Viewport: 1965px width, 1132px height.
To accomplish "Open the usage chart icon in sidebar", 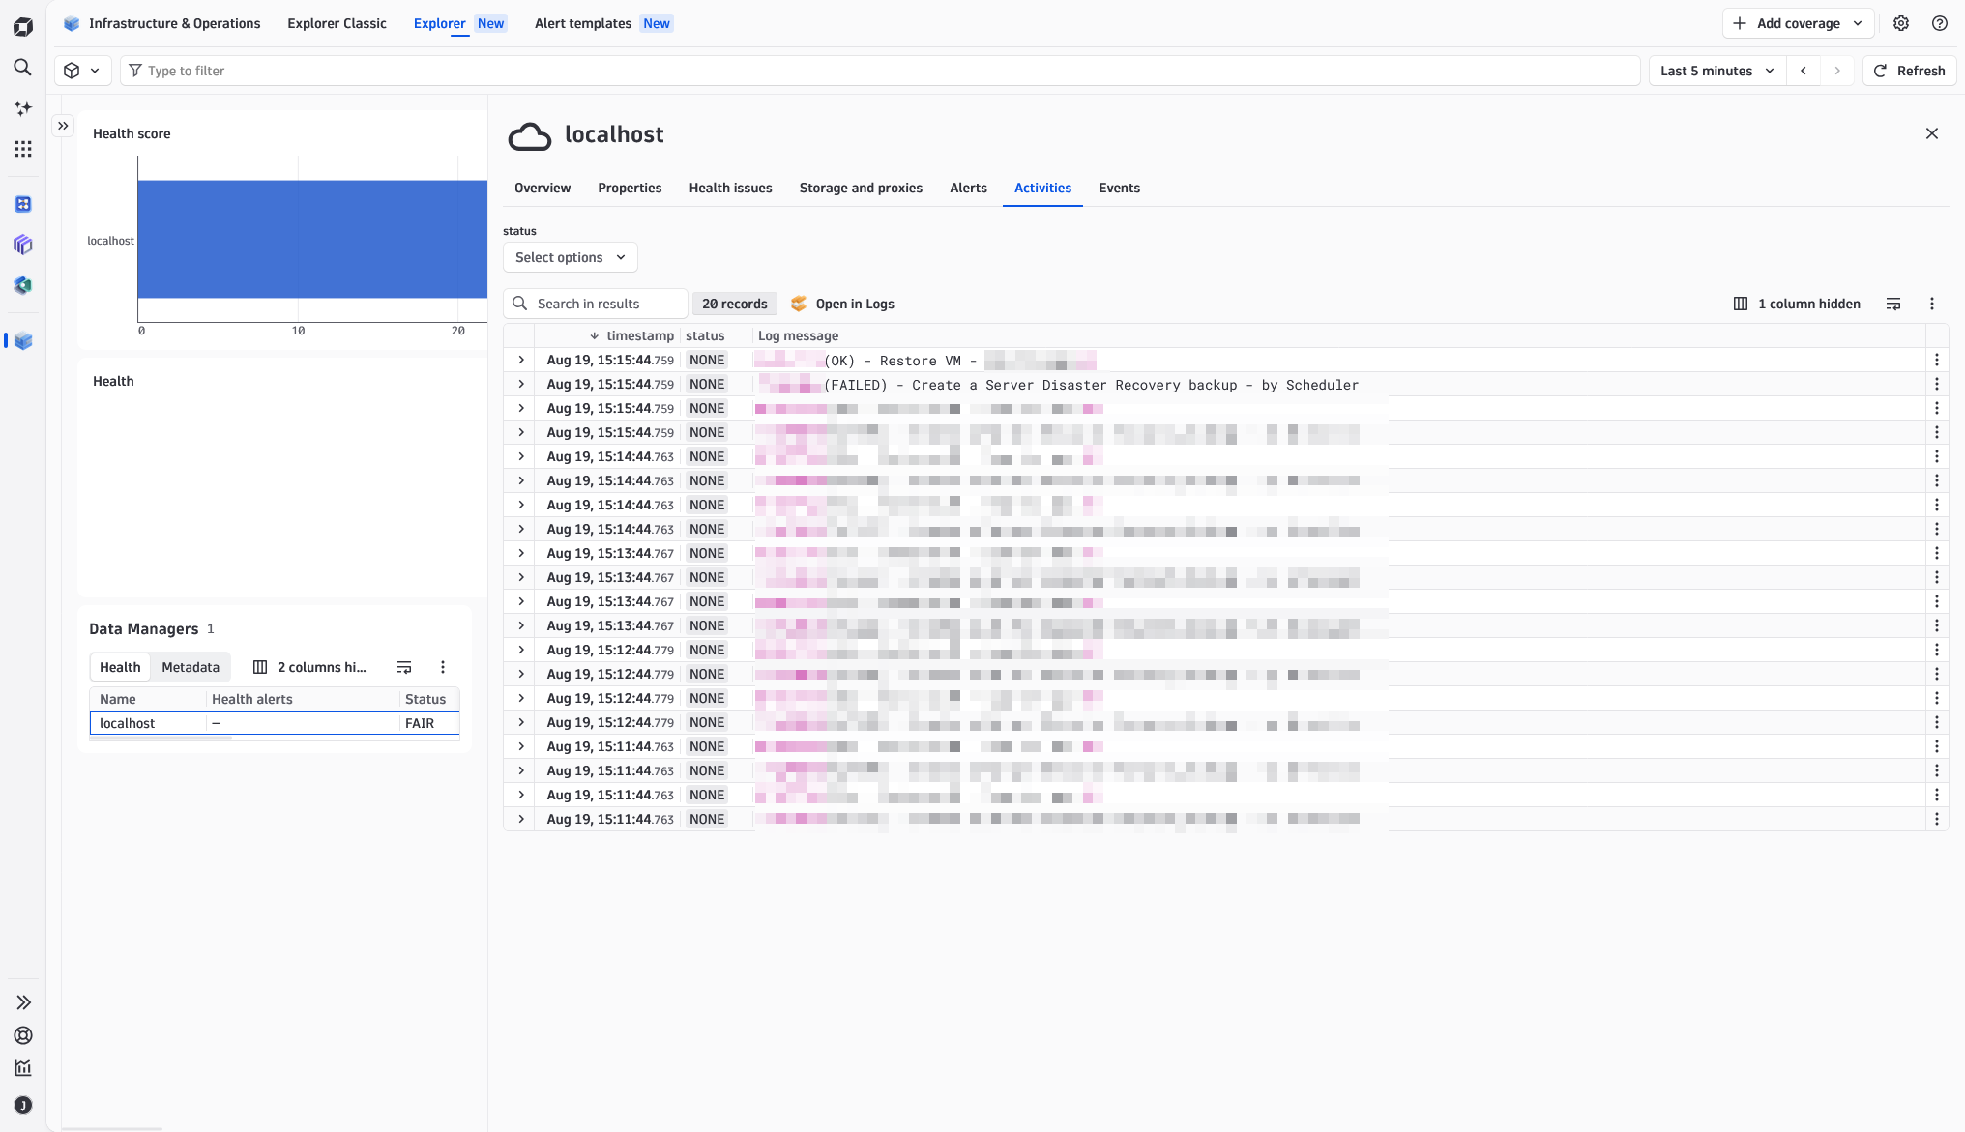I will coord(23,1068).
